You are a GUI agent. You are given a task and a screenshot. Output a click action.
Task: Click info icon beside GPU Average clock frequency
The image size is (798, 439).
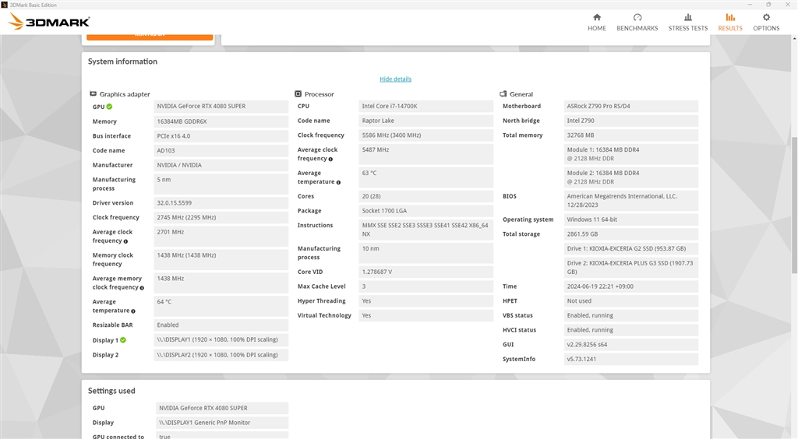125,241
